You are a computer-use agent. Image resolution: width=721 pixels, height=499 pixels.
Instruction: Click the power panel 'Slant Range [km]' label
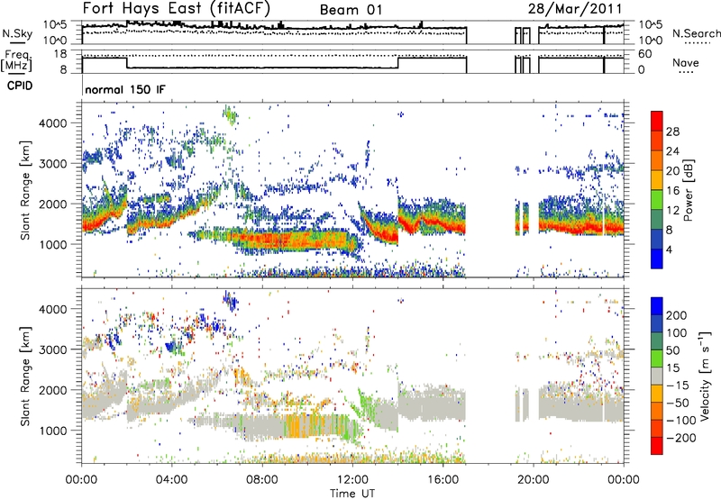[x=25, y=190]
